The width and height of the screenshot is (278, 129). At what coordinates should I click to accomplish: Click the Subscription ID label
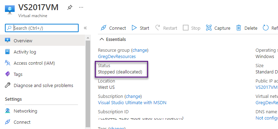113,112
